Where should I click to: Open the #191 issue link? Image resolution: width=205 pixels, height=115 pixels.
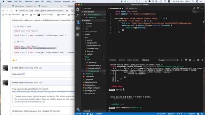click(x=23, y=74)
